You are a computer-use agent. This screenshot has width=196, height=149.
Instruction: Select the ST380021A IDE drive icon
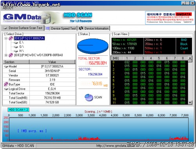coord(11,38)
